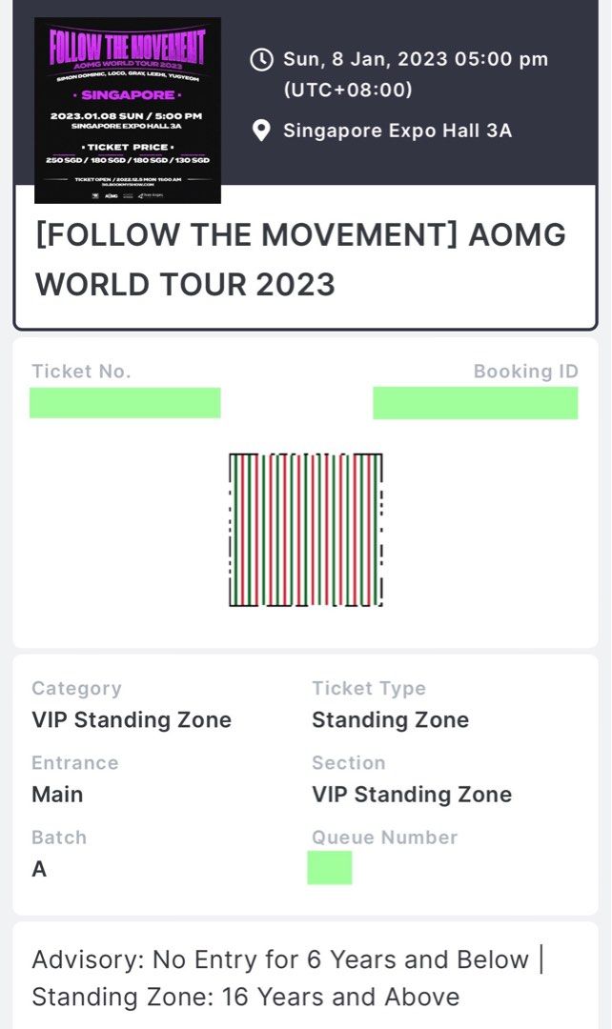Select the green Booking ID field
Image resolution: width=612 pixels, height=1029 pixels.
click(x=477, y=402)
